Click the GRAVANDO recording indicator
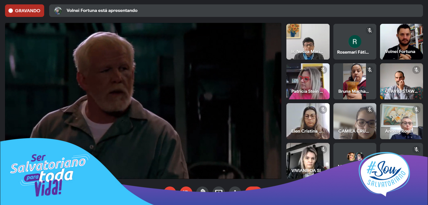This screenshot has width=428, height=205. pyautogui.click(x=24, y=11)
